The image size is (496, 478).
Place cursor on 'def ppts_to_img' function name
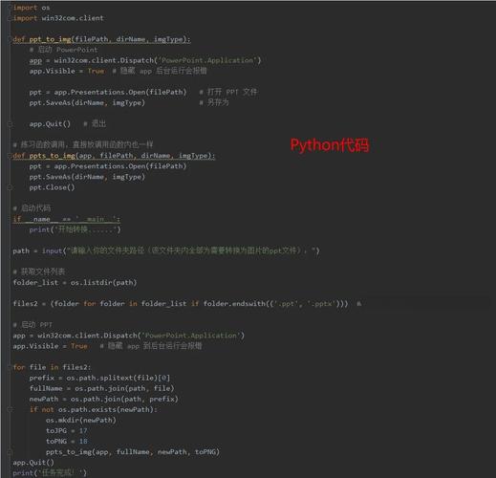click(x=53, y=156)
